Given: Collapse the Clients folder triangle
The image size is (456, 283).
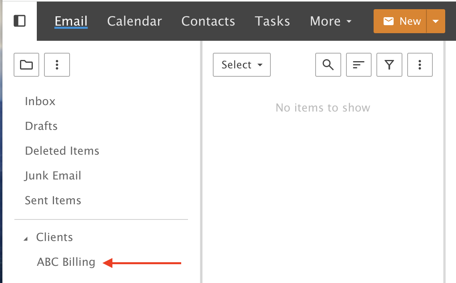Looking at the screenshot, I should 26,239.
